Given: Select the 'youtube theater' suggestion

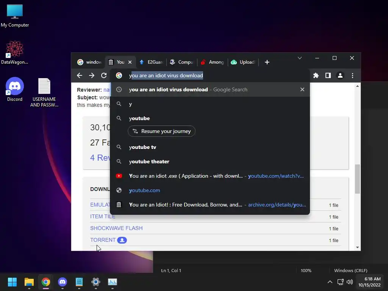Looking at the screenshot, I should 210,161.
